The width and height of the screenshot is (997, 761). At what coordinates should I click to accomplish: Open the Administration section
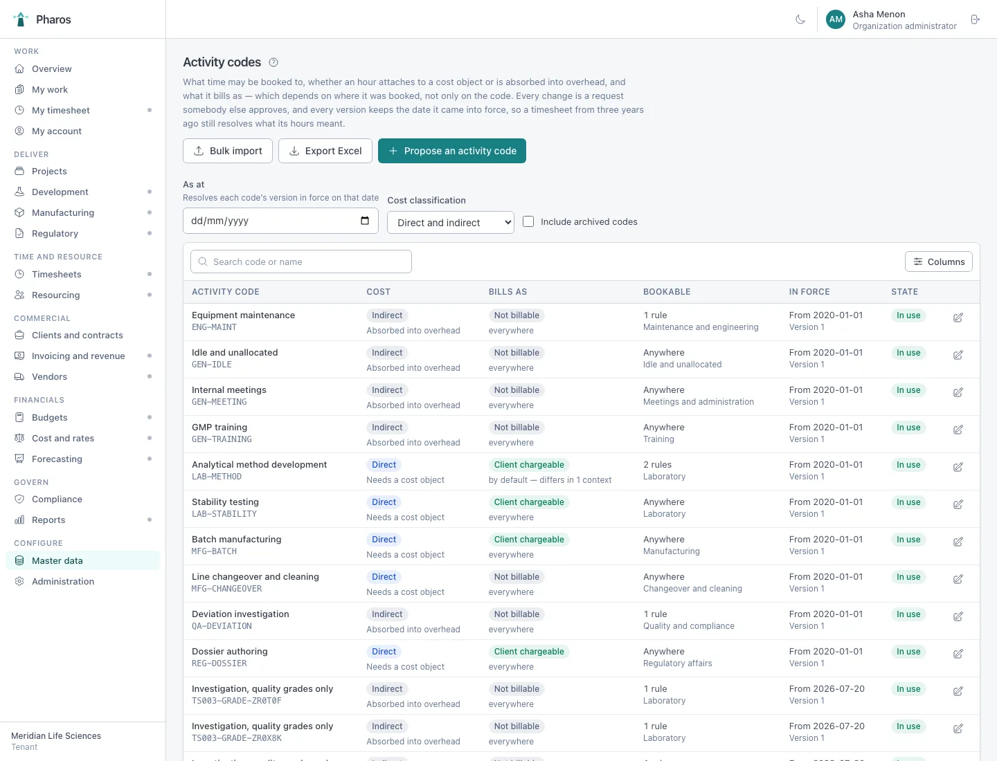(82, 581)
